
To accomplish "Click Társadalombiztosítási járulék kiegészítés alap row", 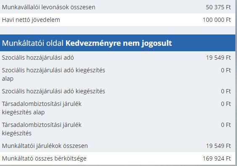I will [118, 108].
